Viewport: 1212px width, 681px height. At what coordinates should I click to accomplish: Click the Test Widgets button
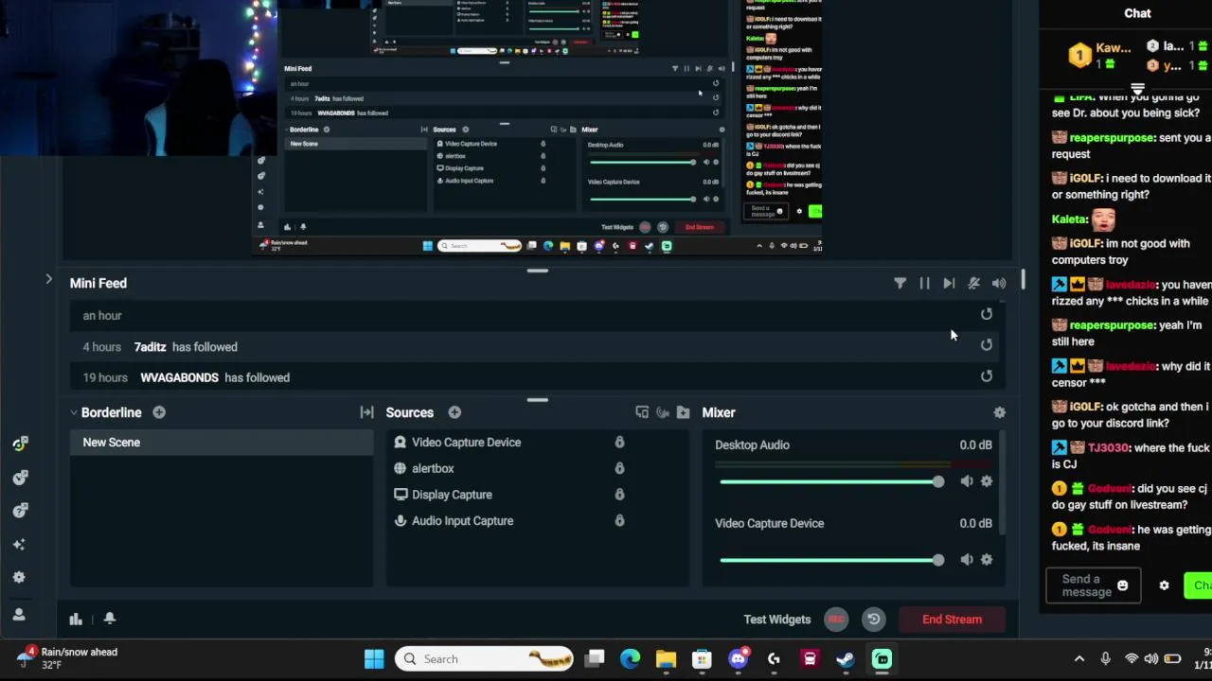coord(776,620)
